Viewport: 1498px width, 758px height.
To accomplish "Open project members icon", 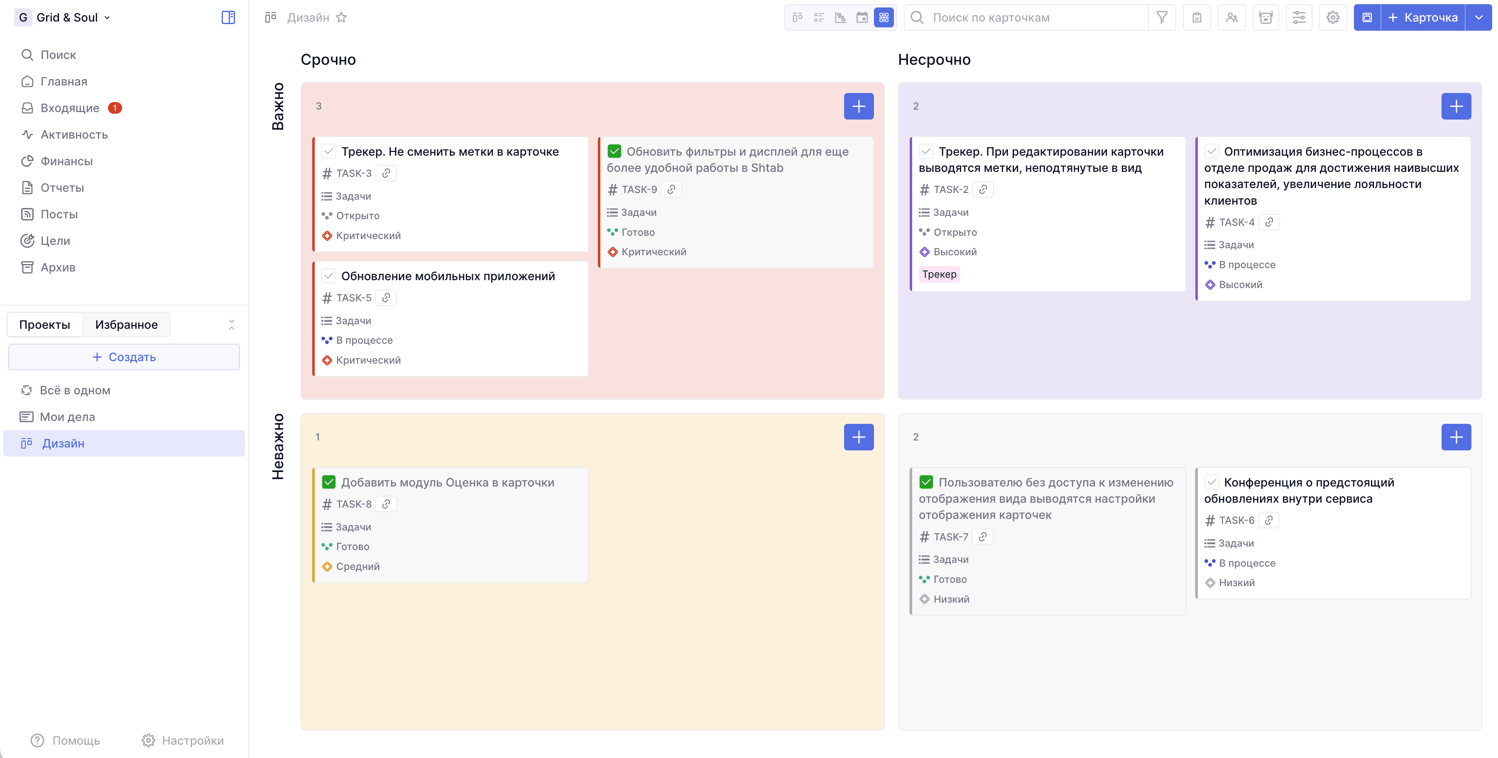I will point(1231,17).
